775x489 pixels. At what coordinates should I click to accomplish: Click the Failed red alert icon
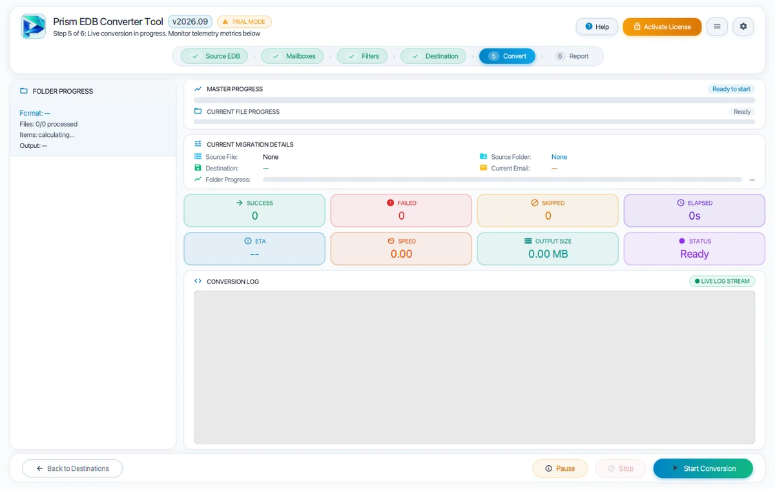(390, 203)
